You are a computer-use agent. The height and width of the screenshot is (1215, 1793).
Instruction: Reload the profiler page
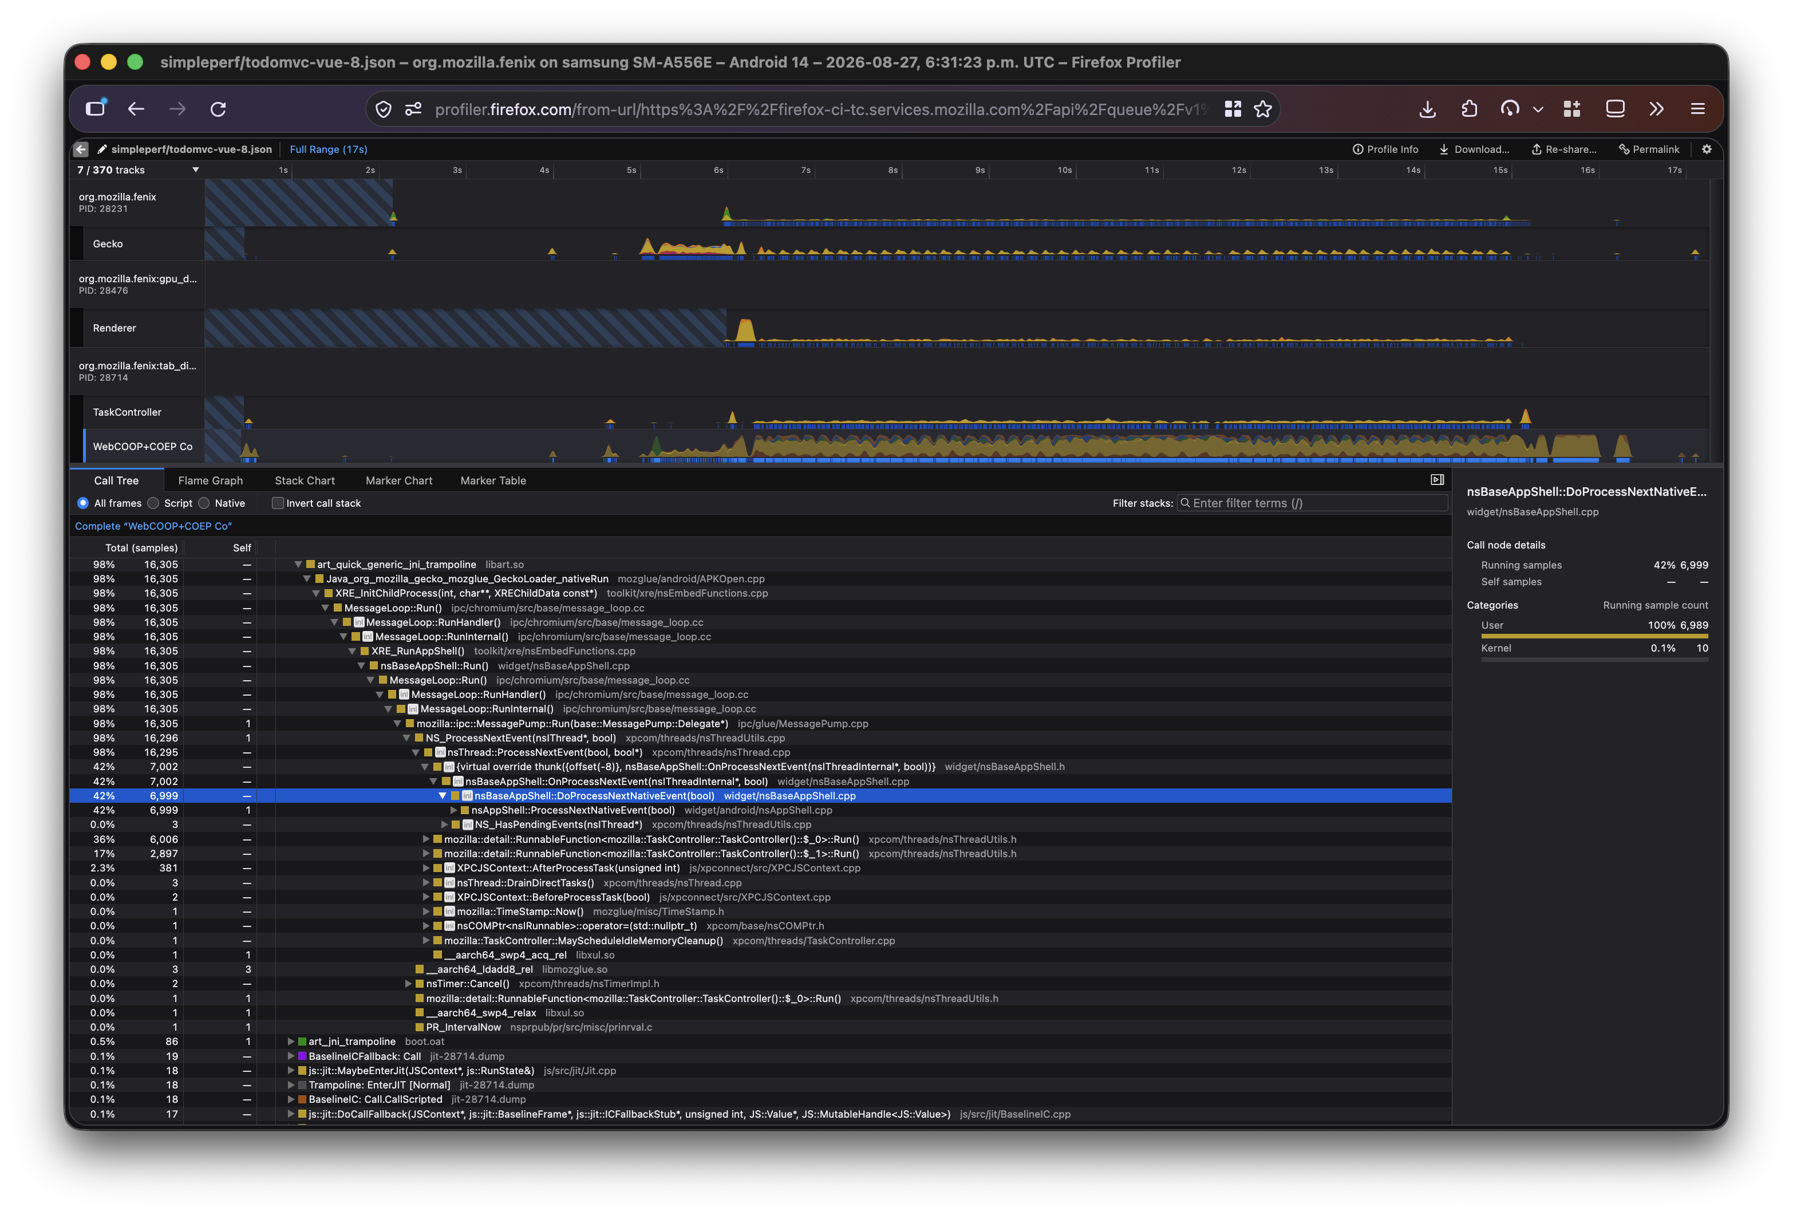point(218,109)
